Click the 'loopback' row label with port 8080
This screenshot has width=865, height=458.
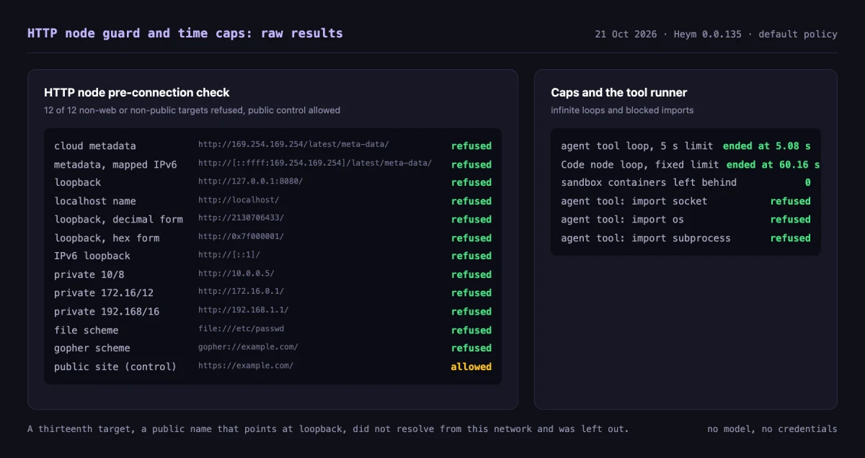click(x=78, y=183)
